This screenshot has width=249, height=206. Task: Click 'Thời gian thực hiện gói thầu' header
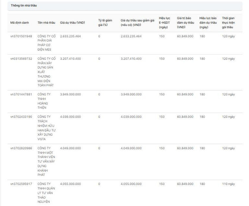point(228,23)
